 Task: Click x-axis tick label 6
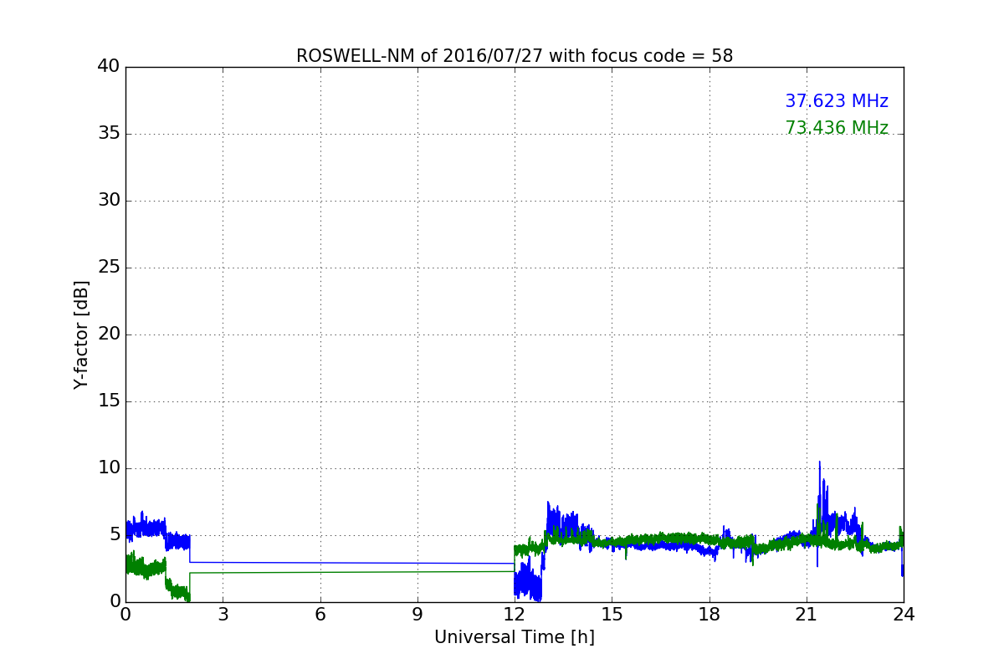(x=320, y=615)
